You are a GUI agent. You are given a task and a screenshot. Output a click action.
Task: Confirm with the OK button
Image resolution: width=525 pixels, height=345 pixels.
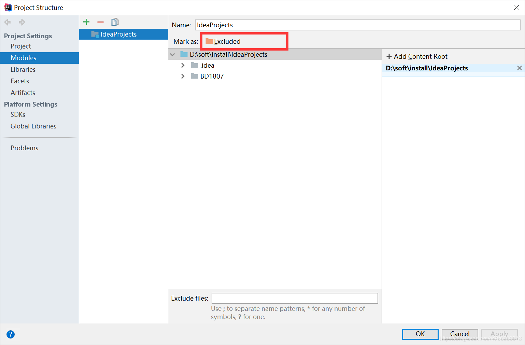(x=420, y=334)
